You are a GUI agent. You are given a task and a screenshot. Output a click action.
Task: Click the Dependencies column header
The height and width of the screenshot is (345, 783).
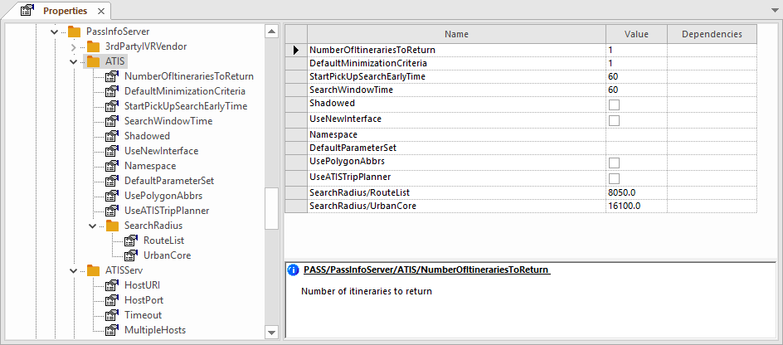click(712, 34)
